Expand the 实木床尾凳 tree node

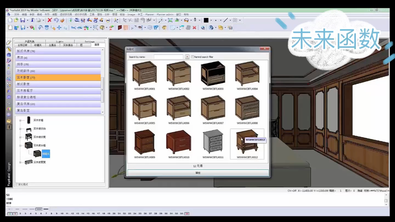tap(20, 162)
